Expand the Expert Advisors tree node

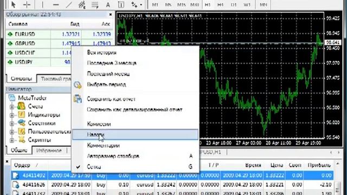(x=12, y=123)
